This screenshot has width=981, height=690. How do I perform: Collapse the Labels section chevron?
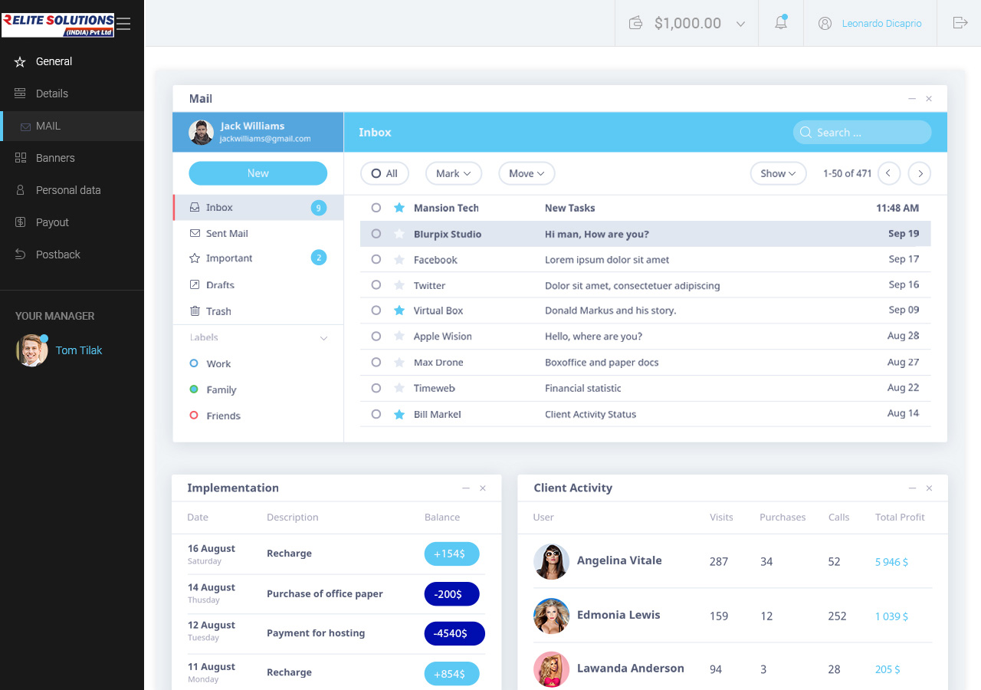coord(323,338)
